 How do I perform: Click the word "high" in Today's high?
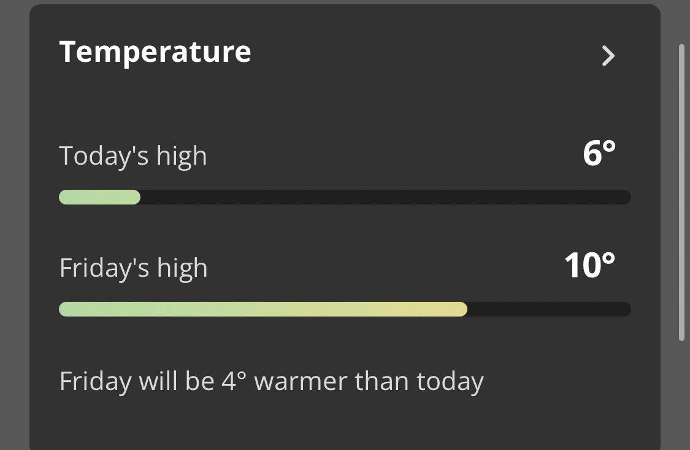182,156
